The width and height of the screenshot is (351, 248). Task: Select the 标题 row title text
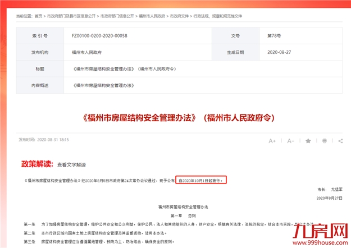tap(125, 69)
